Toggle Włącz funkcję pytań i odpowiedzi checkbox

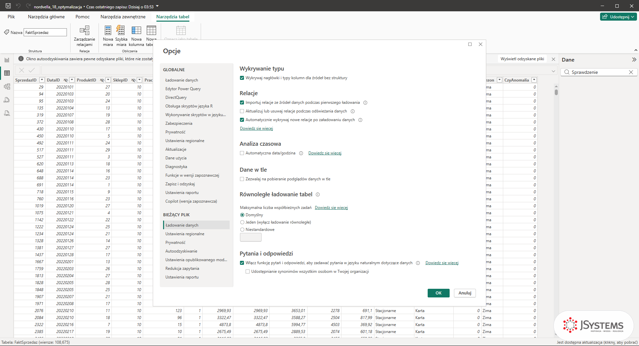pyautogui.click(x=242, y=263)
